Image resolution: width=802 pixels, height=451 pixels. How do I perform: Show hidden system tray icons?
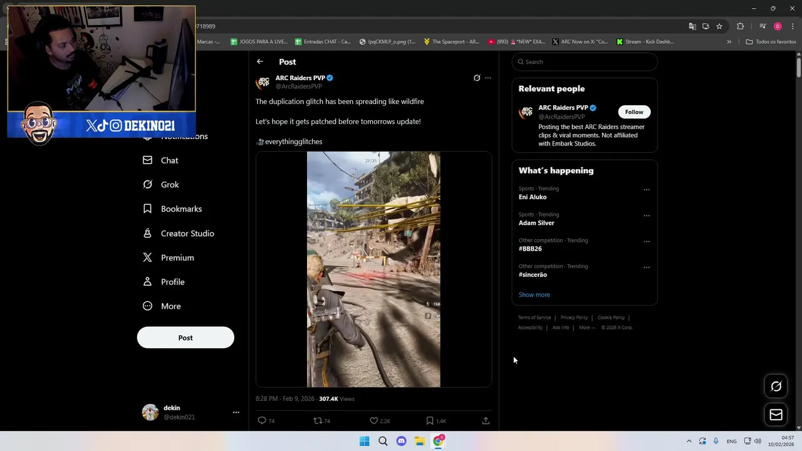pyautogui.click(x=689, y=441)
